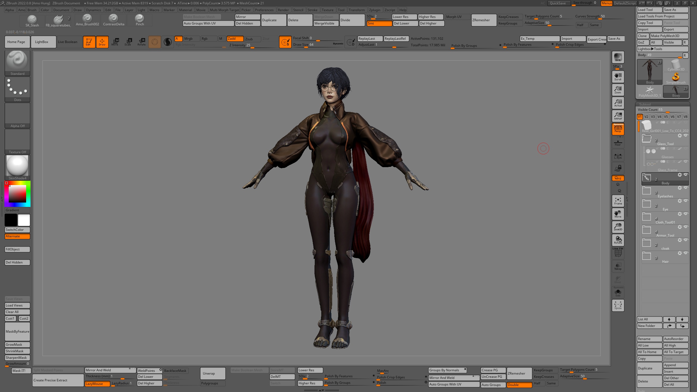Viewport: 697px width, 392px height.
Task: Select the Frame view icon
Action: click(x=618, y=201)
